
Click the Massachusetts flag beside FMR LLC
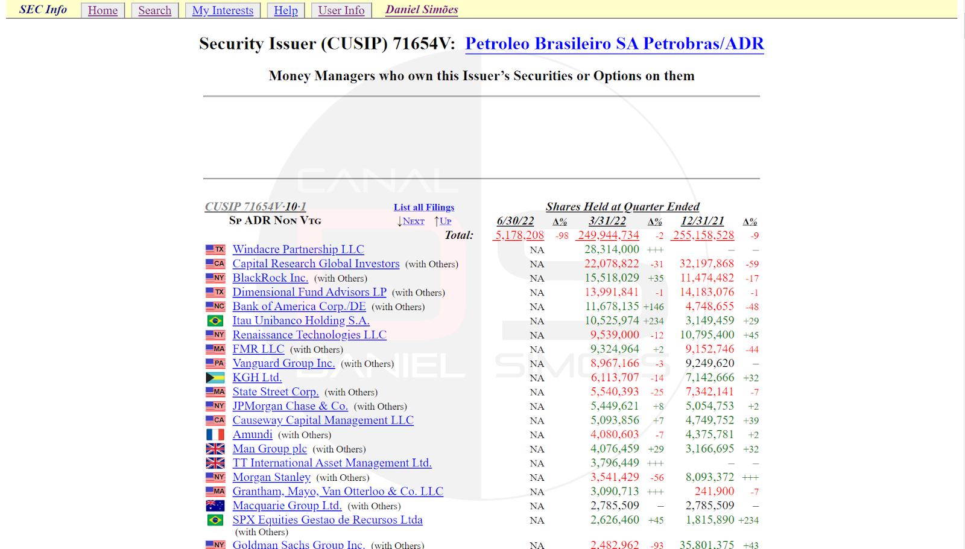(215, 349)
